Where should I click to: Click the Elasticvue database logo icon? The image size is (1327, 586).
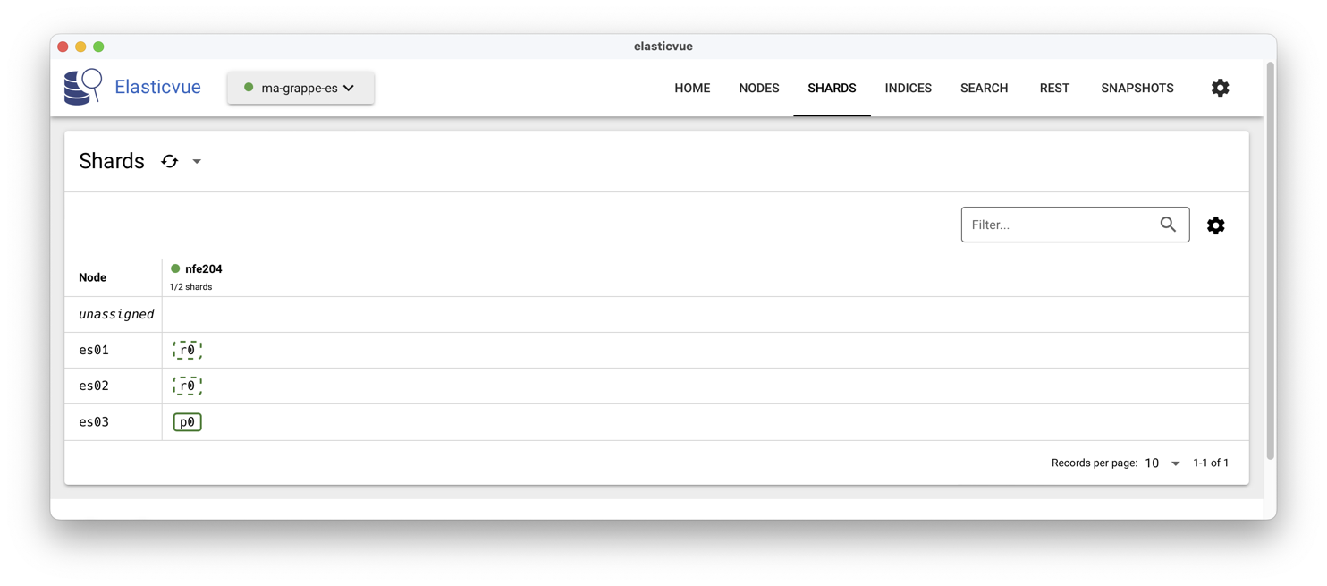pos(83,87)
